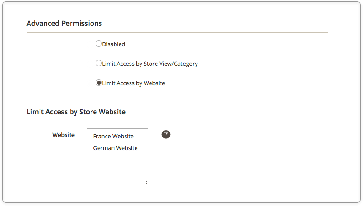Click the word 'Category' in second option
The height and width of the screenshot is (206, 363).
[x=186, y=64]
